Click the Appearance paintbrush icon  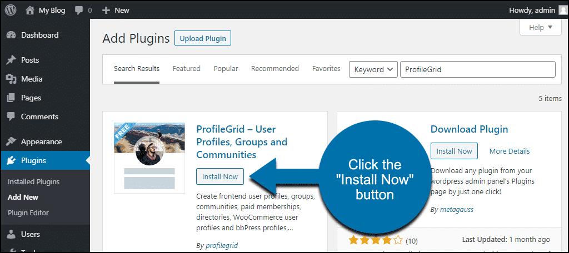[11, 141]
